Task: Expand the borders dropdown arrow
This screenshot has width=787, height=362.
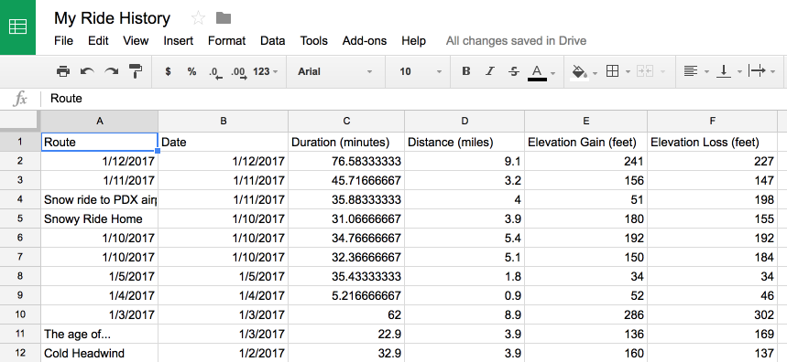Action: coord(628,72)
